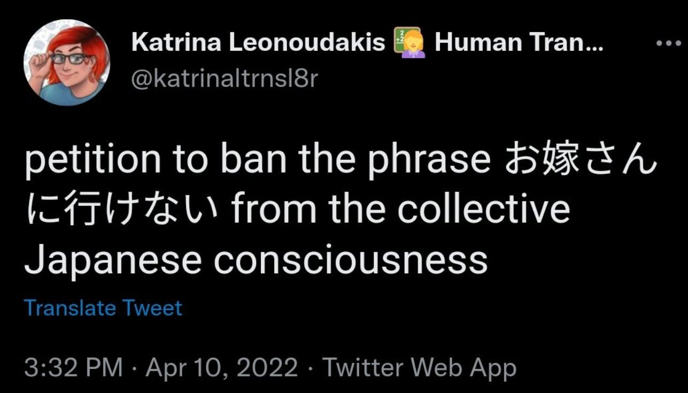
Task: Open the @katrinaltrnsl8r handle
Action: click(x=225, y=79)
